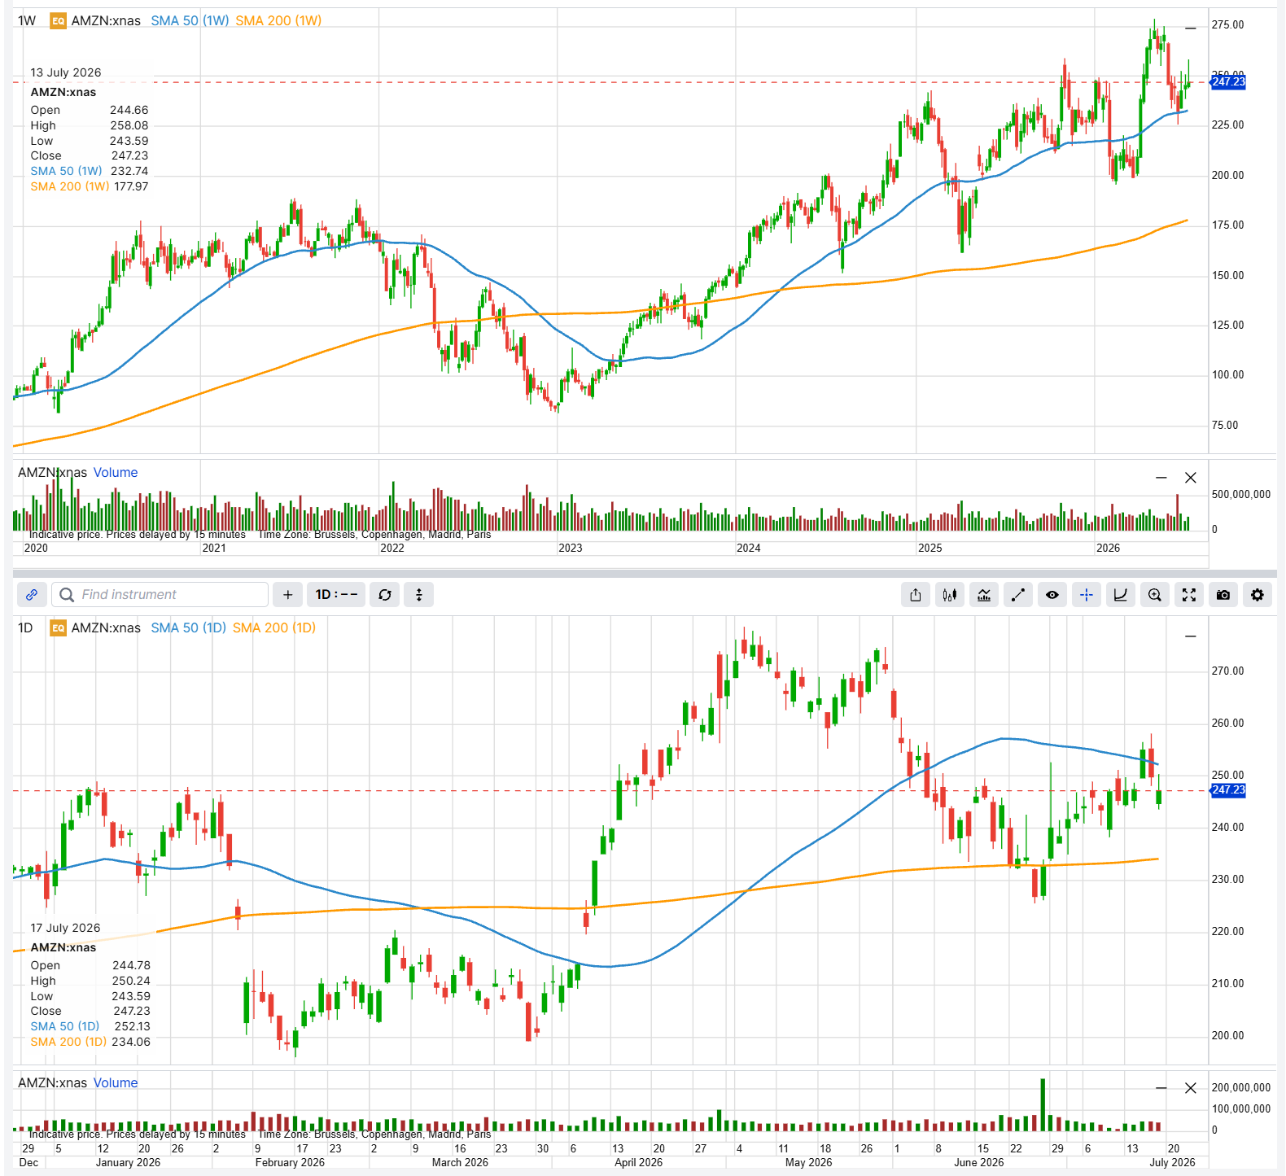Expand chart to fullscreen

(1189, 595)
